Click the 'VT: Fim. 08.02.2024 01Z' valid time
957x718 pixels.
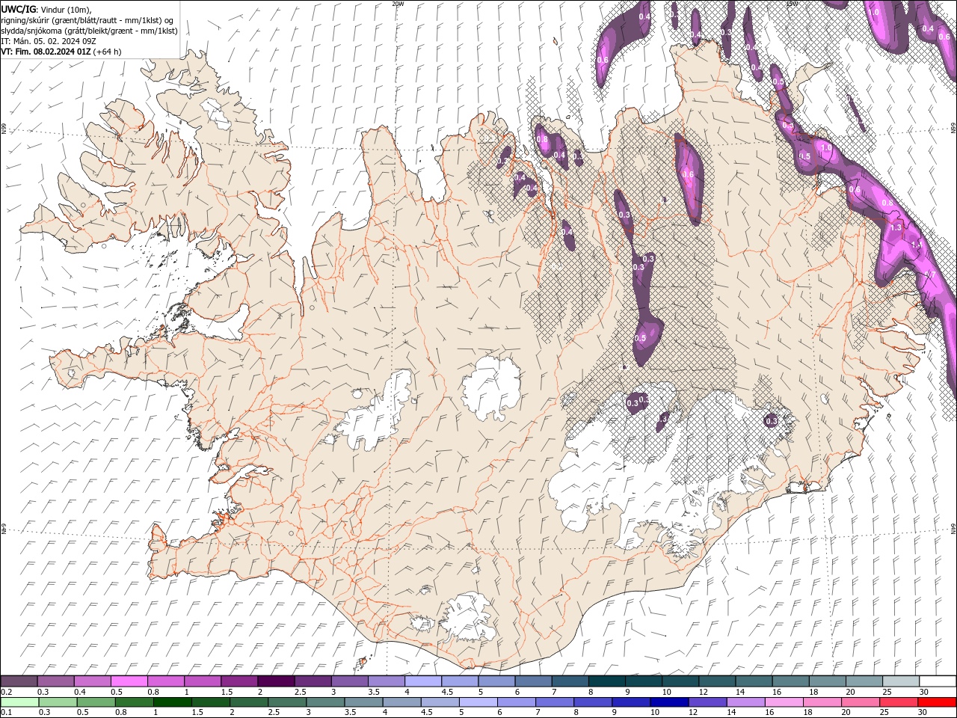[46, 52]
